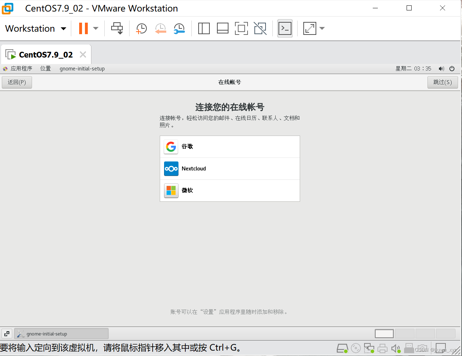Click the Unity mode crossed-out icon

pos(260,28)
